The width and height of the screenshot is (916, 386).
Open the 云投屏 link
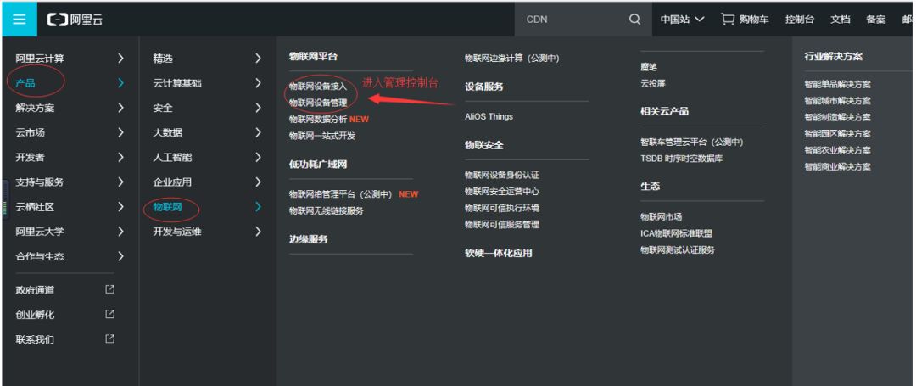click(653, 83)
